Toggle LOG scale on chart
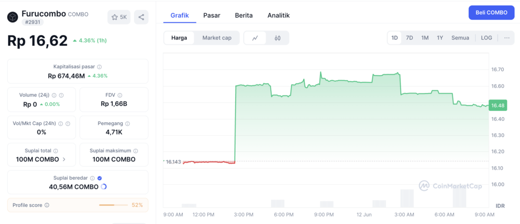The height and width of the screenshot is (224, 520). point(486,38)
